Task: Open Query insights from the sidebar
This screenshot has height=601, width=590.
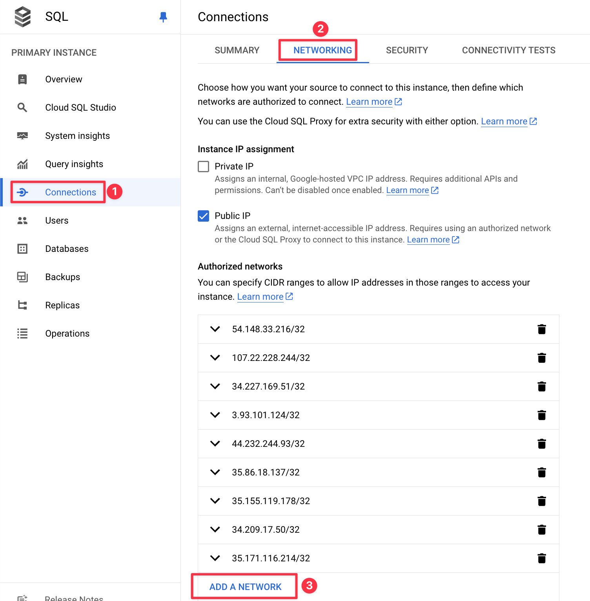Action: point(74,164)
